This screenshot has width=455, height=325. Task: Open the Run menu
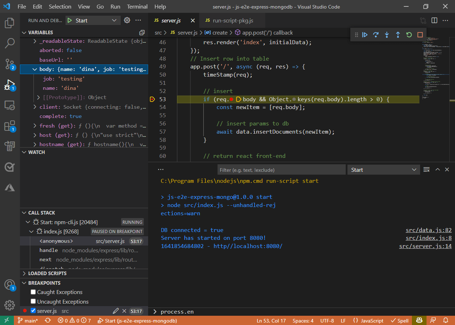[x=115, y=6]
